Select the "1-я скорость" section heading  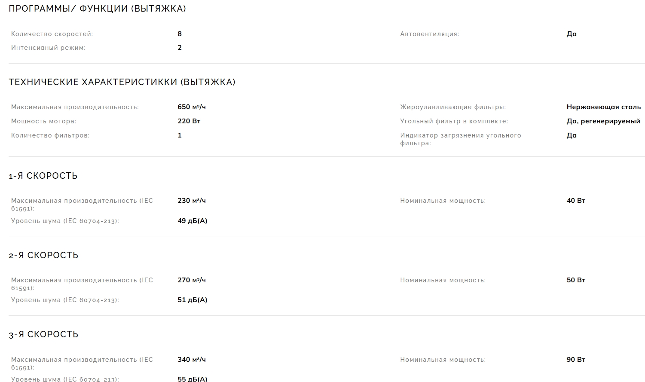43,176
